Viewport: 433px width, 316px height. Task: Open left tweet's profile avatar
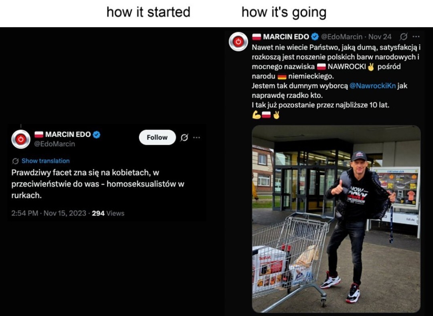coord(21,139)
